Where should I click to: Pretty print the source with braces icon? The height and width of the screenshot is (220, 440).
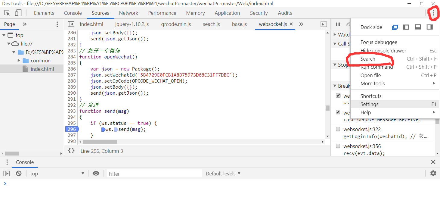71,151
